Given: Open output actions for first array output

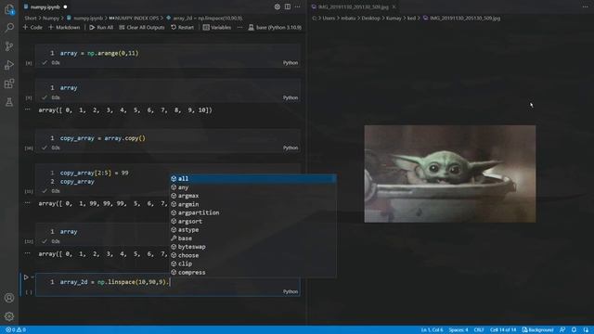Looking at the screenshot, I should tap(27, 109).
